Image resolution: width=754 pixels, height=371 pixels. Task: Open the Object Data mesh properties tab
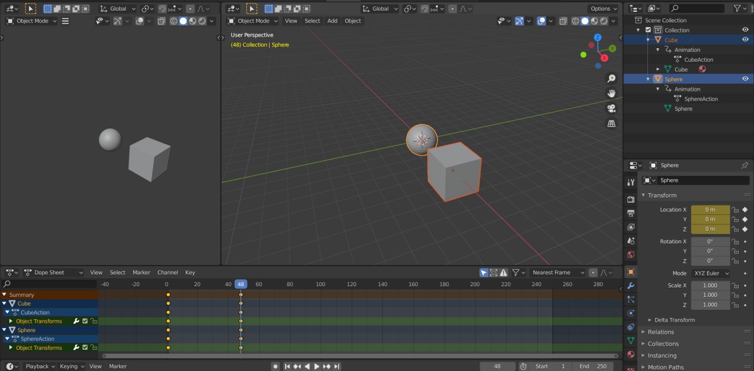coord(631,340)
